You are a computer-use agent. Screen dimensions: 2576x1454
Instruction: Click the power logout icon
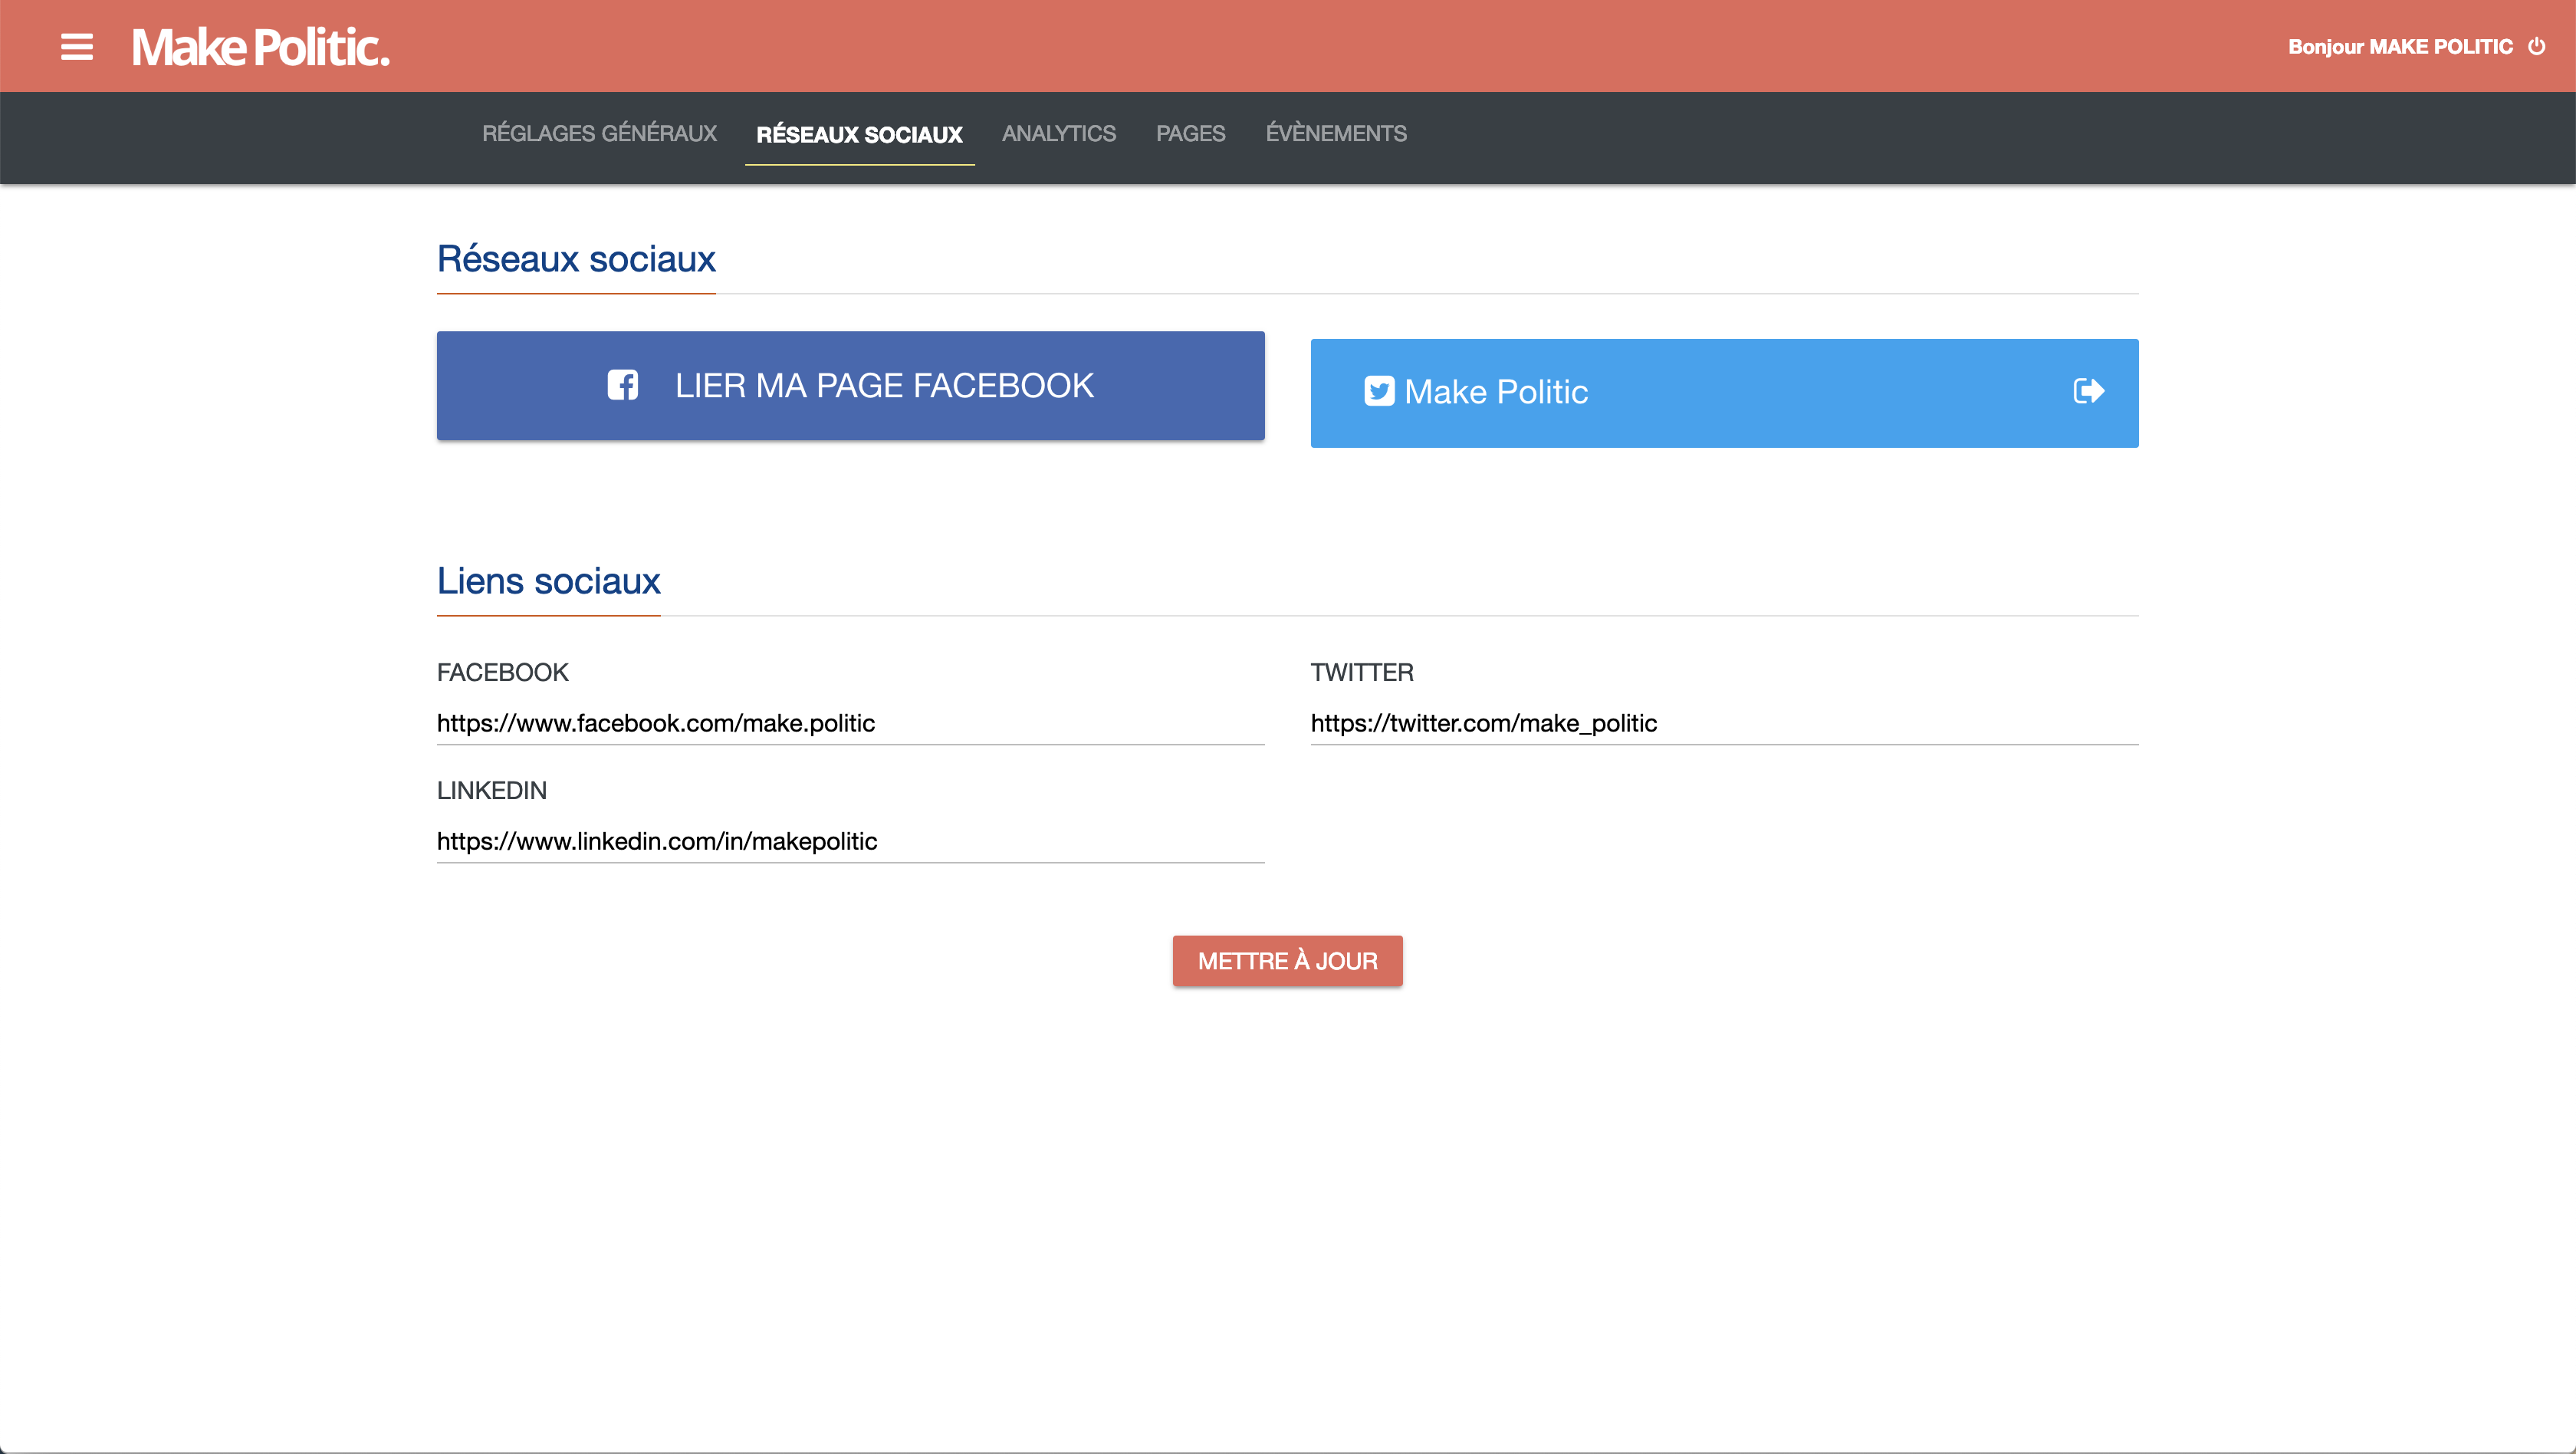pyautogui.click(x=2537, y=46)
